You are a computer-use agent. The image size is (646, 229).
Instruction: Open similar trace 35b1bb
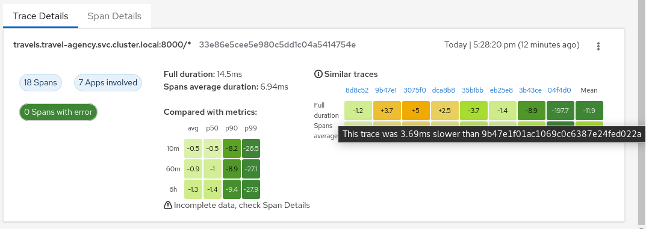tap(473, 90)
